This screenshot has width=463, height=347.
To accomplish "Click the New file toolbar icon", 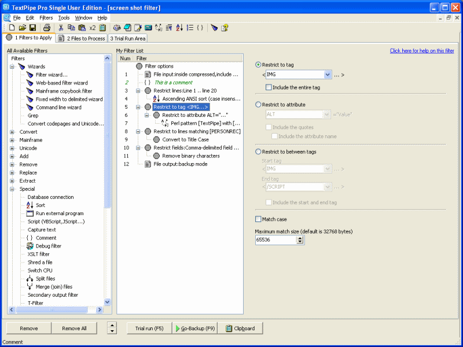I will click(12, 28).
